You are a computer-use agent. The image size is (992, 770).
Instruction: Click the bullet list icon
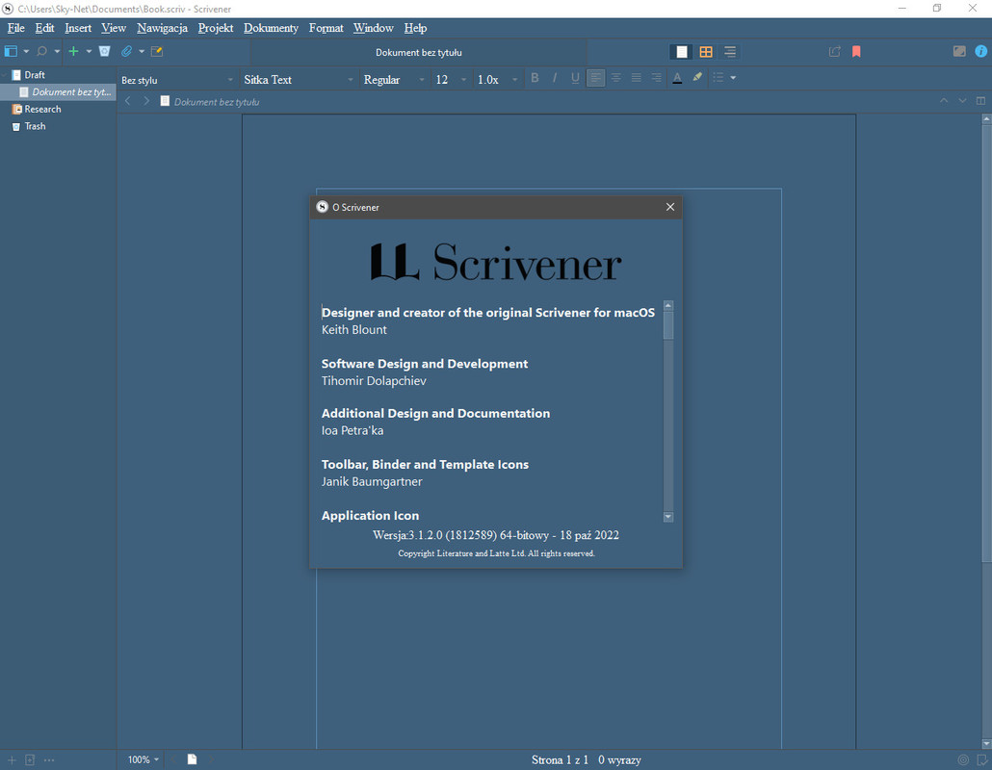[x=718, y=78]
